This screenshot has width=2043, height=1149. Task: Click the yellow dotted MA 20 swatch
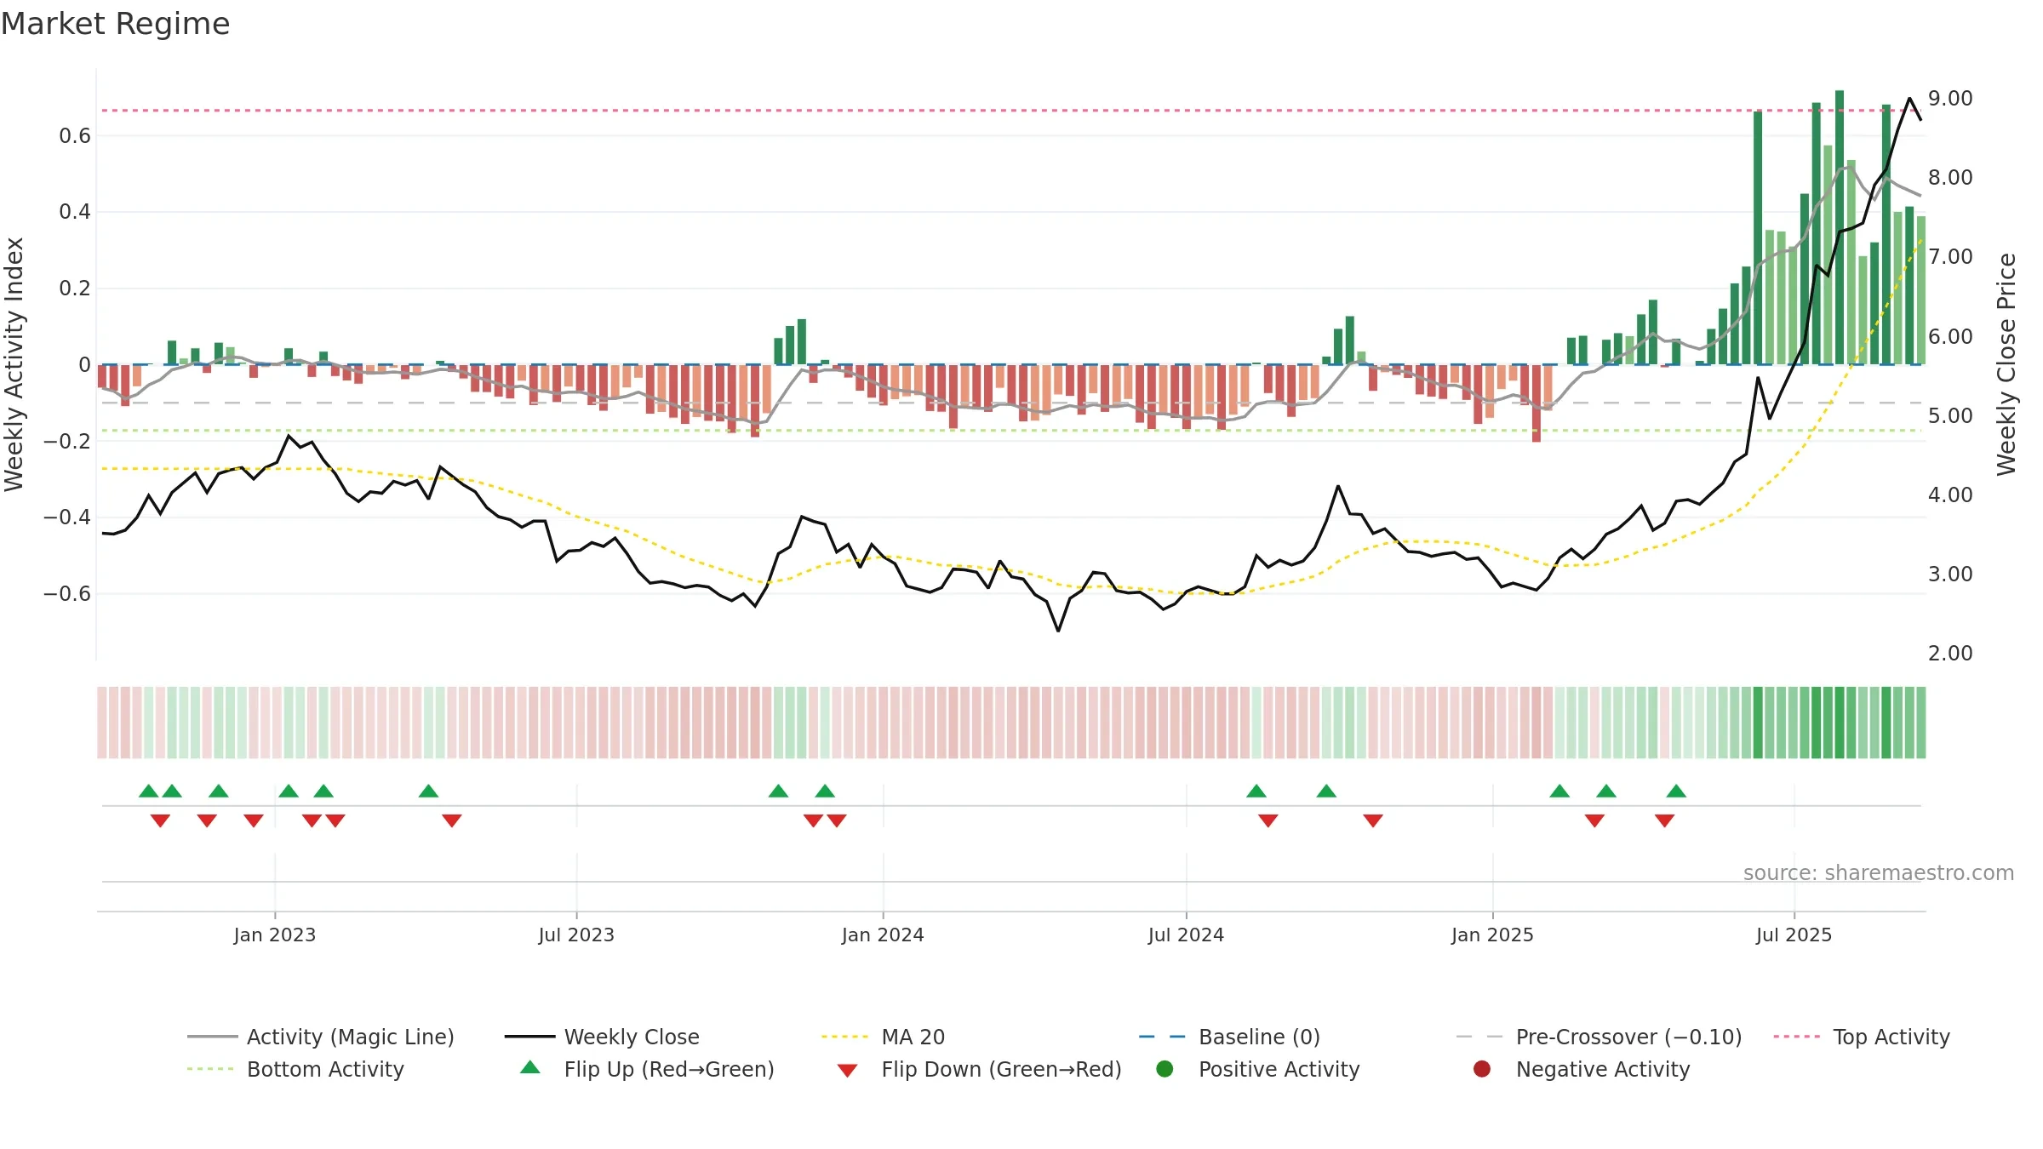844,1037
